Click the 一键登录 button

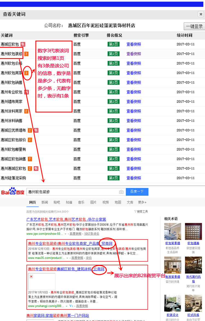194,26
